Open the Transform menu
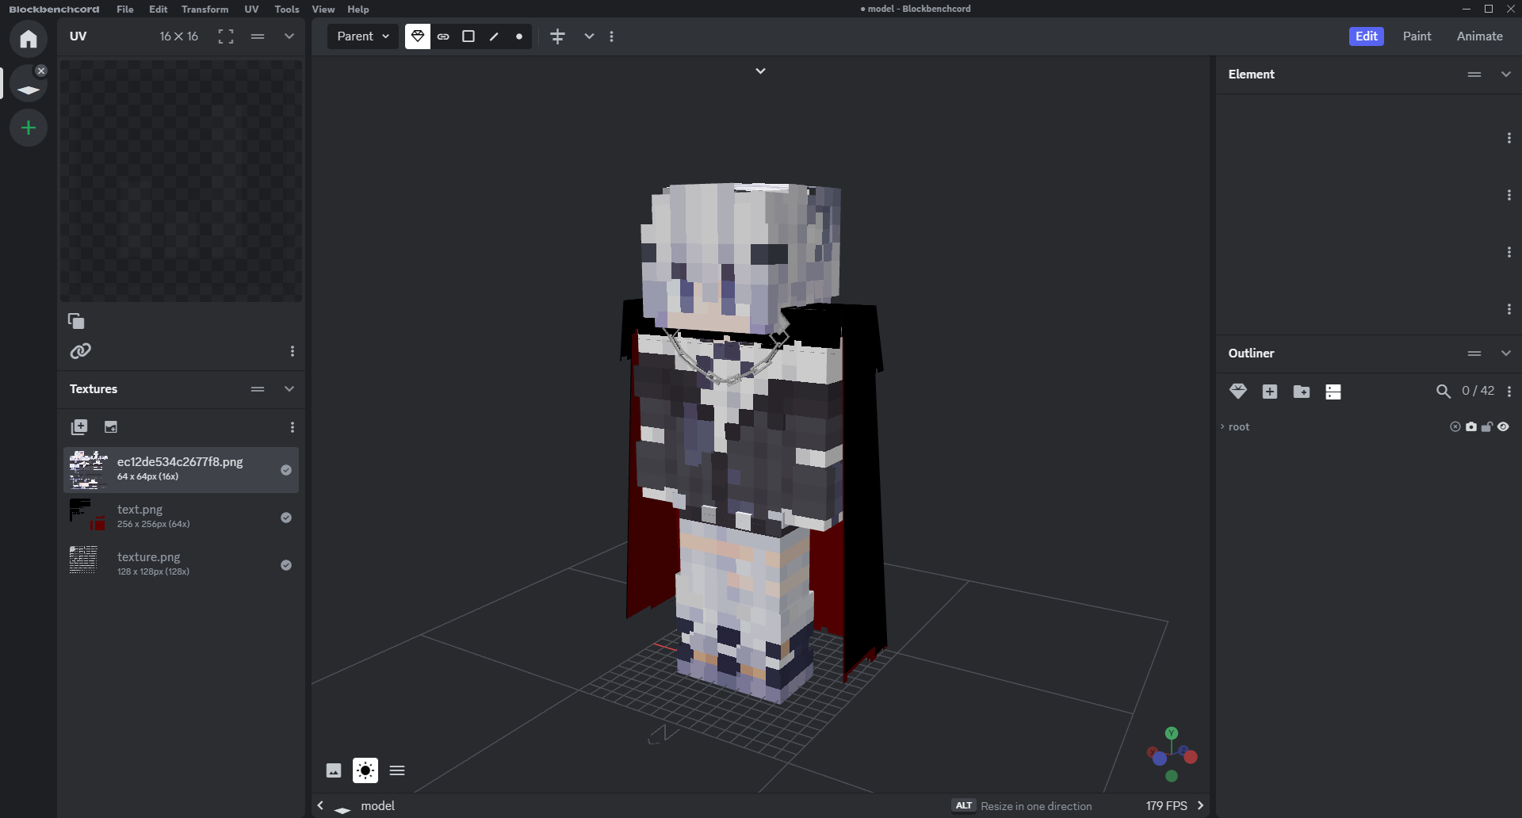The image size is (1522, 818). [205, 10]
